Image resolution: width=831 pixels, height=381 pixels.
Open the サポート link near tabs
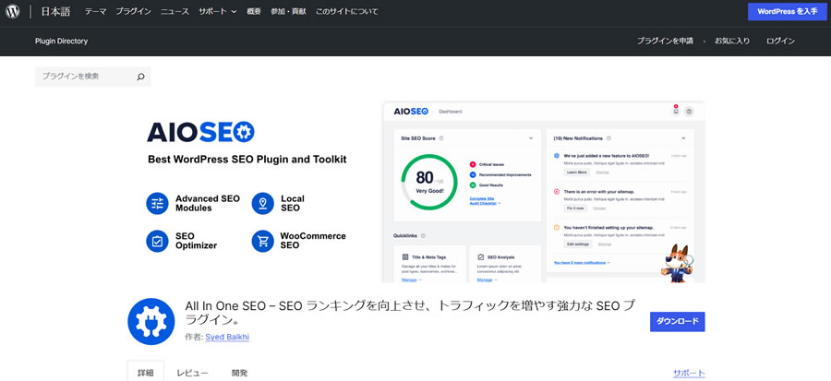(689, 373)
